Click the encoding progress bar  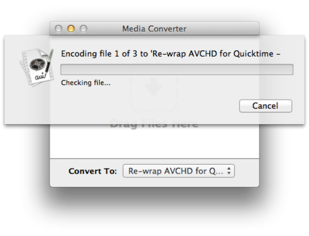click(x=177, y=69)
